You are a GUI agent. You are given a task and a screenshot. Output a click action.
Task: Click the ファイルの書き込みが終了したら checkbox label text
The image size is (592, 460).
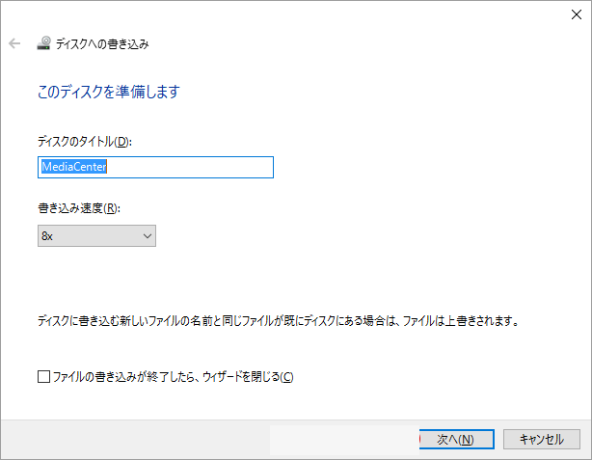coord(172,376)
